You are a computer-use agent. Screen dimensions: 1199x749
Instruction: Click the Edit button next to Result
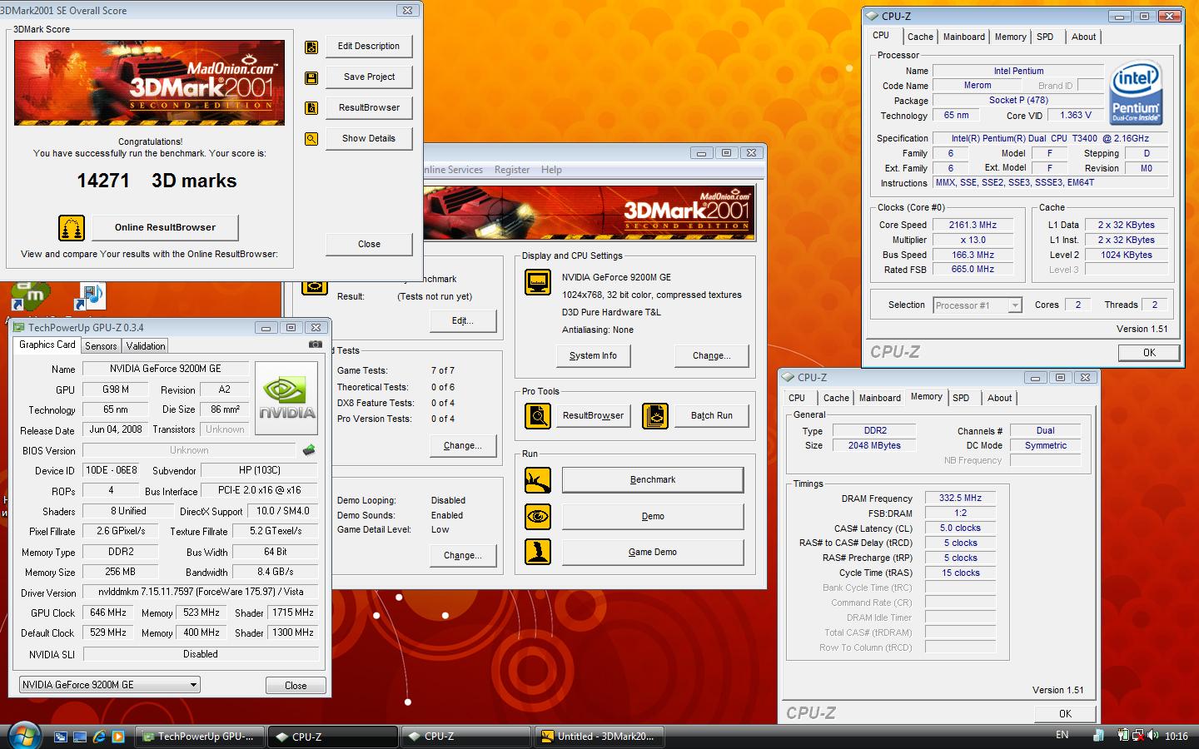[x=463, y=321]
